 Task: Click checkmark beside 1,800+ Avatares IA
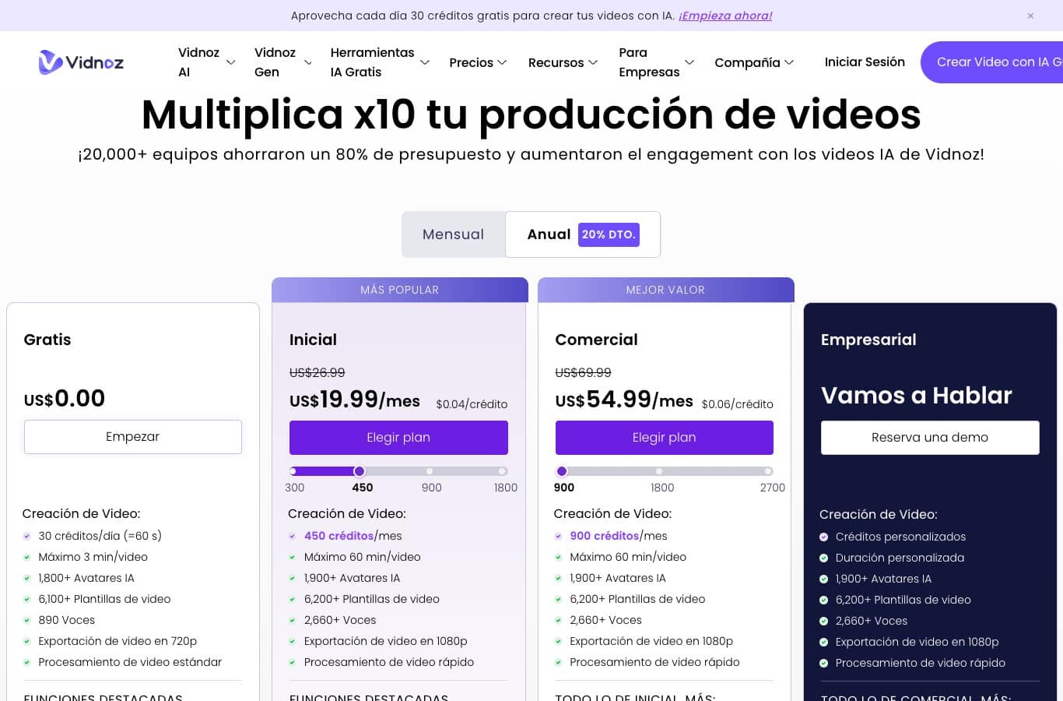coord(27,578)
